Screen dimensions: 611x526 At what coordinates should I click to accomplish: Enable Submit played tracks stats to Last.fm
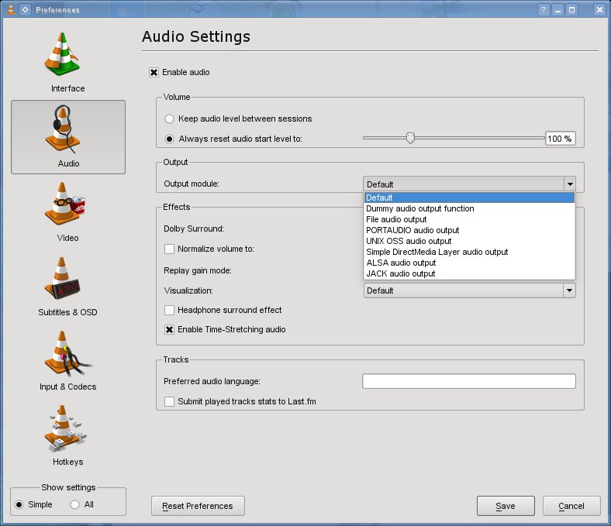pos(169,401)
